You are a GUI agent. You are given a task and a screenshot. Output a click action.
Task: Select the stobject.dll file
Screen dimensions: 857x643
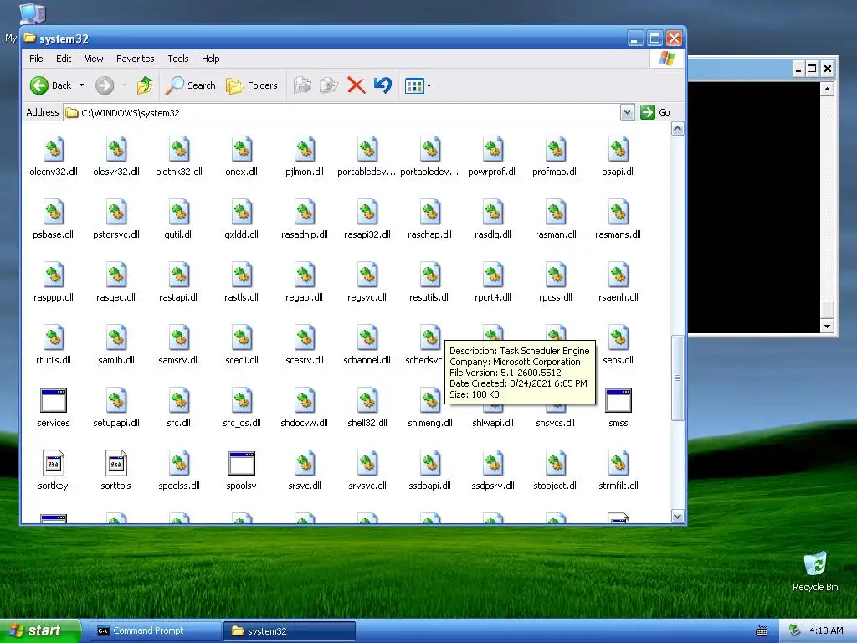(556, 471)
